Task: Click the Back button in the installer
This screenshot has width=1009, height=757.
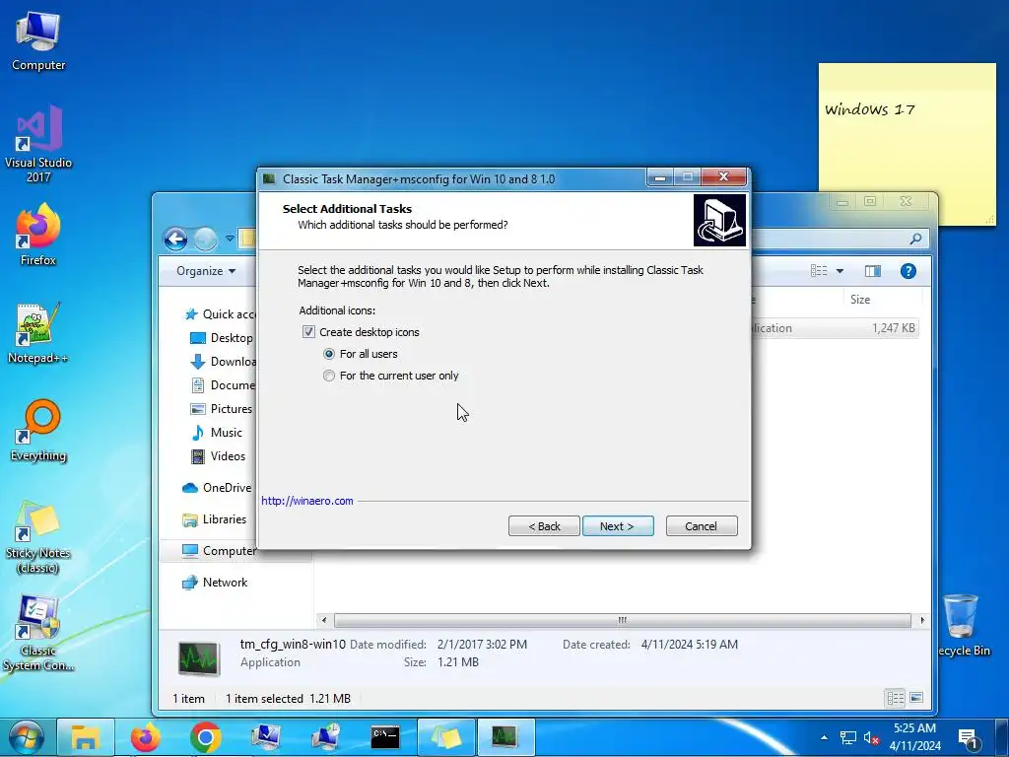Action: tap(544, 526)
